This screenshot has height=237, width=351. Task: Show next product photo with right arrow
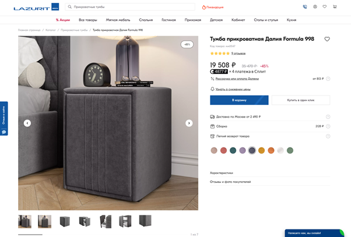pyautogui.click(x=189, y=123)
